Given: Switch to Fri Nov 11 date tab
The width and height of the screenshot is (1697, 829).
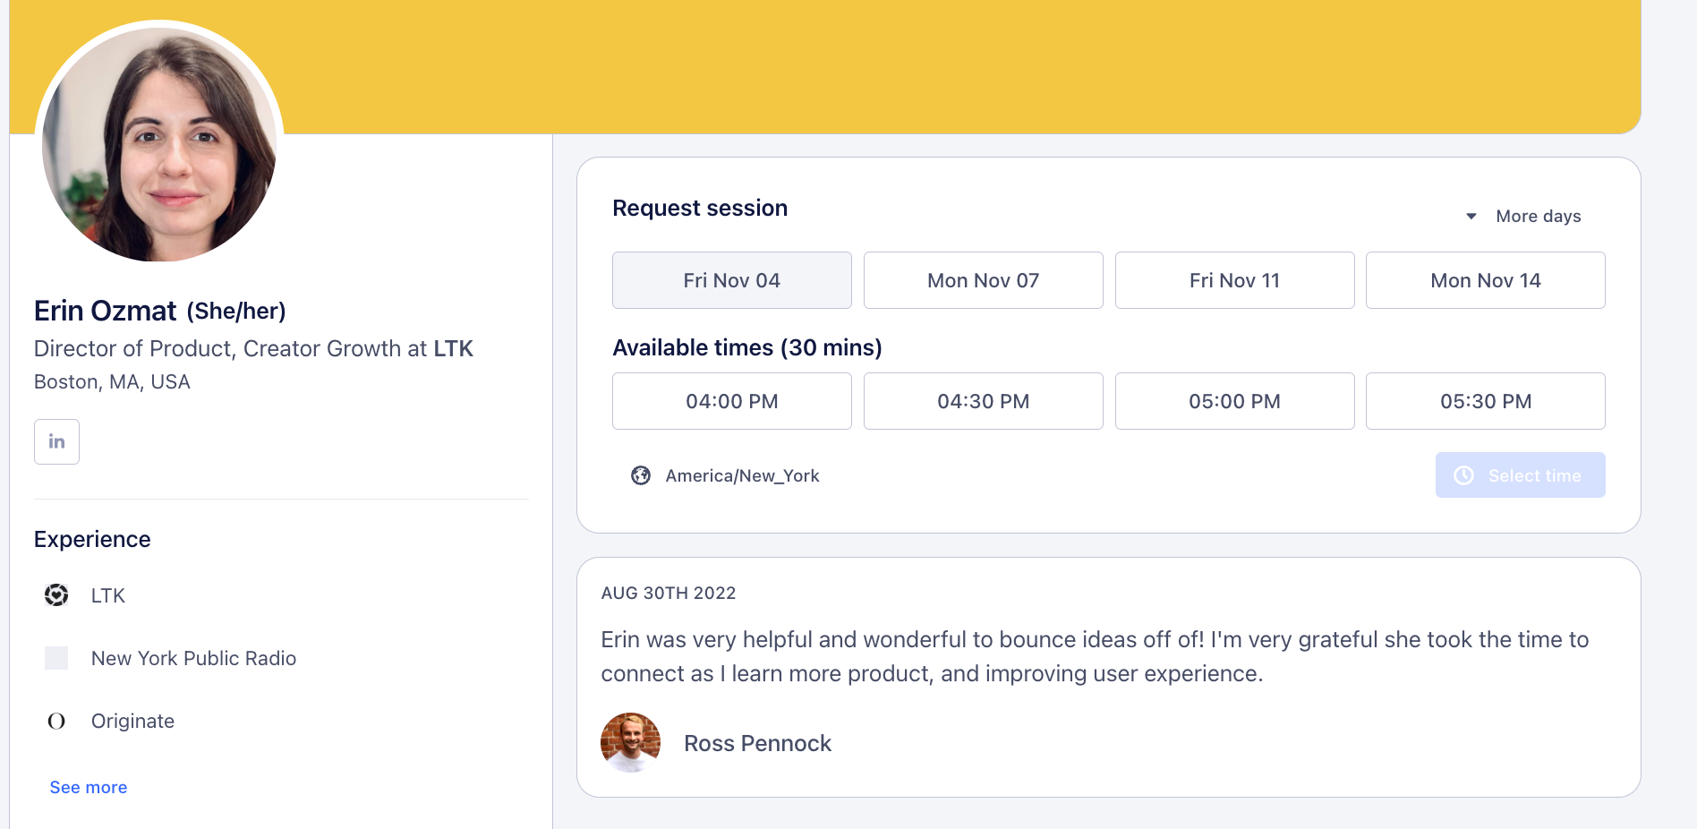Looking at the screenshot, I should pos(1234,279).
